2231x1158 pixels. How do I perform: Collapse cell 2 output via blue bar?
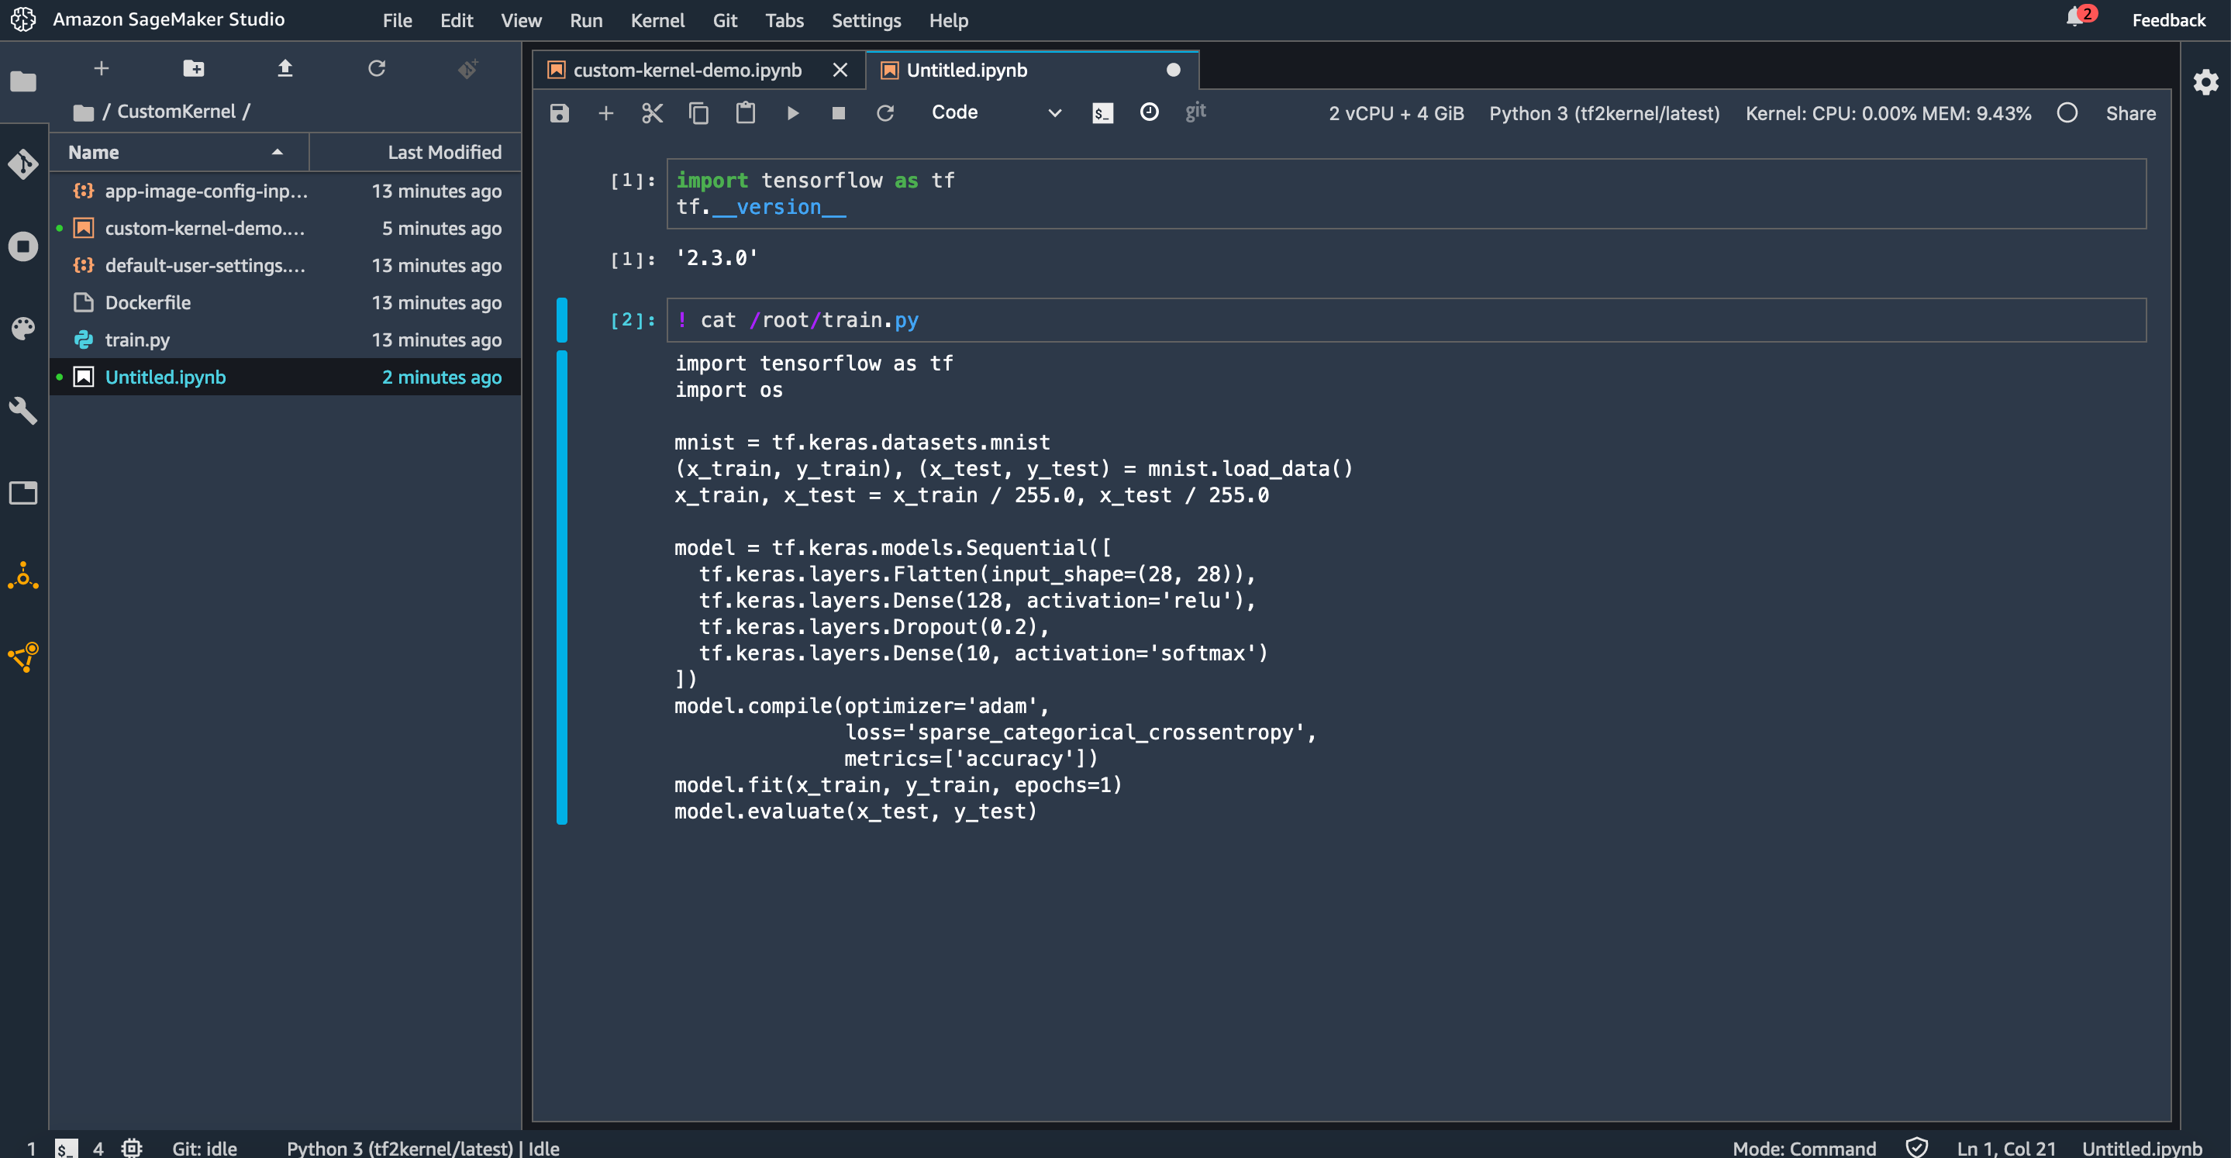tap(562, 588)
